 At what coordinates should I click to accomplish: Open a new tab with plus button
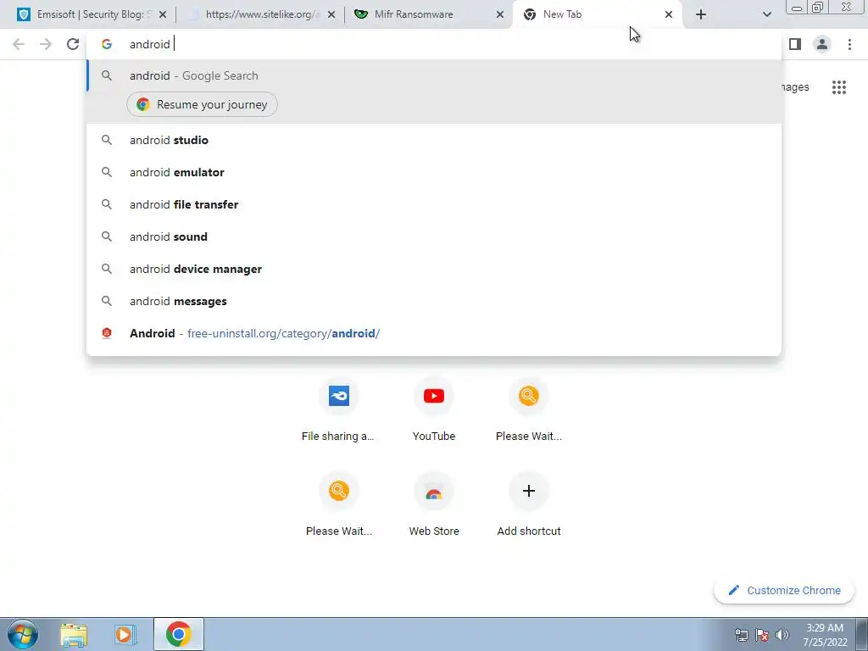(701, 15)
